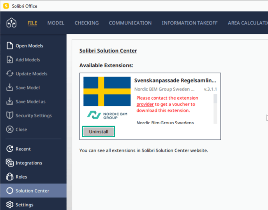Click the Add Models plus-document icon
The height and width of the screenshot is (210, 268).
click(x=10, y=60)
